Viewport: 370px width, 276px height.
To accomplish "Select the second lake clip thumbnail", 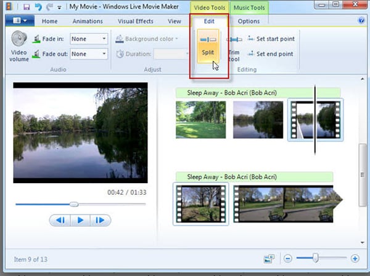I will click(x=258, y=120).
